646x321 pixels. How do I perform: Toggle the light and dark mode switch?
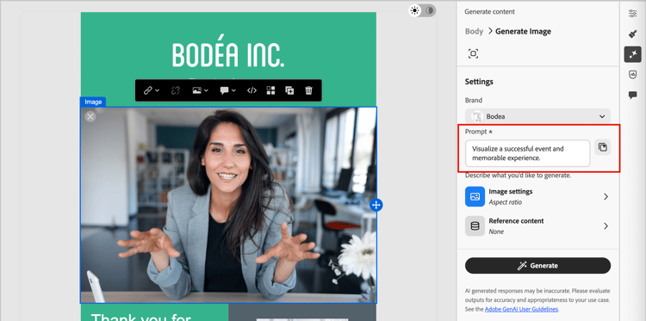pyautogui.click(x=422, y=10)
